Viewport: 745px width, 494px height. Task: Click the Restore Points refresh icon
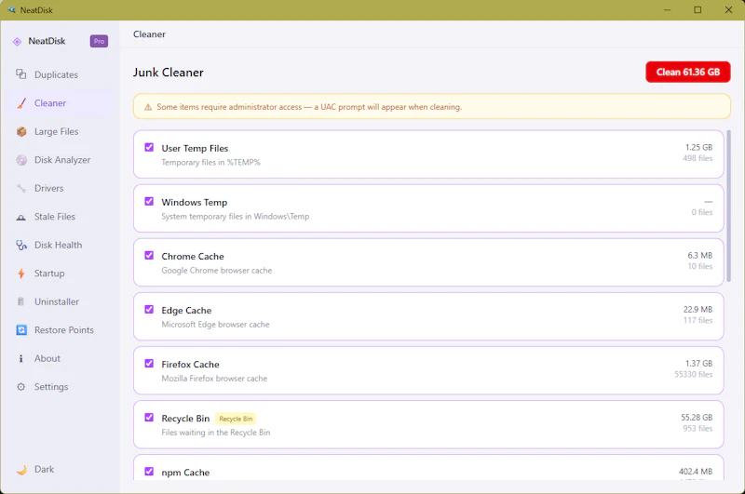(20, 330)
